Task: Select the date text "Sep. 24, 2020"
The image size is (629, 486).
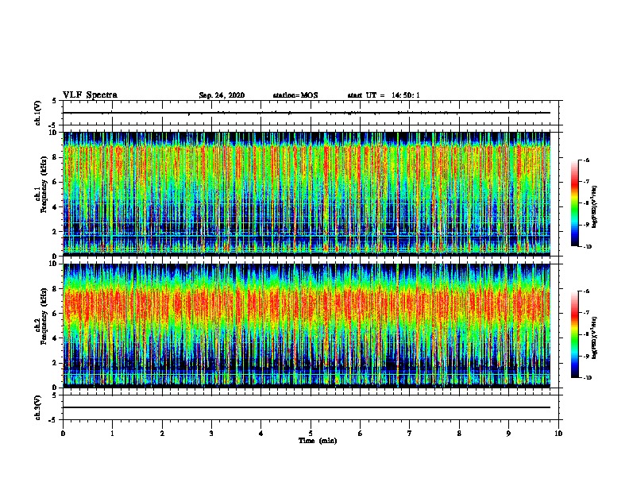Action: click(x=222, y=95)
